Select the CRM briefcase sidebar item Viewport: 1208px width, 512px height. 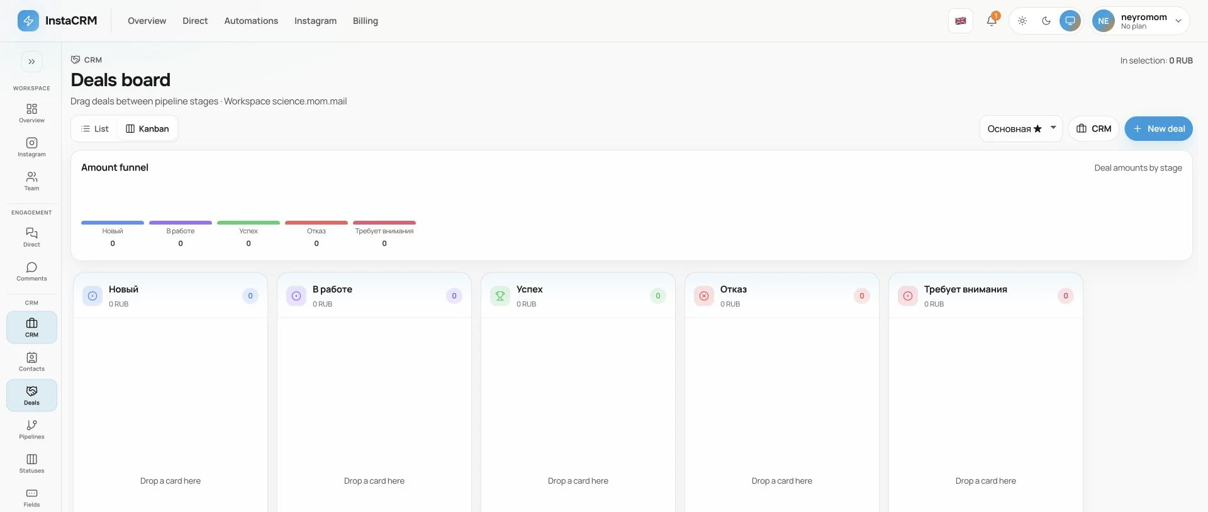[x=31, y=328]
